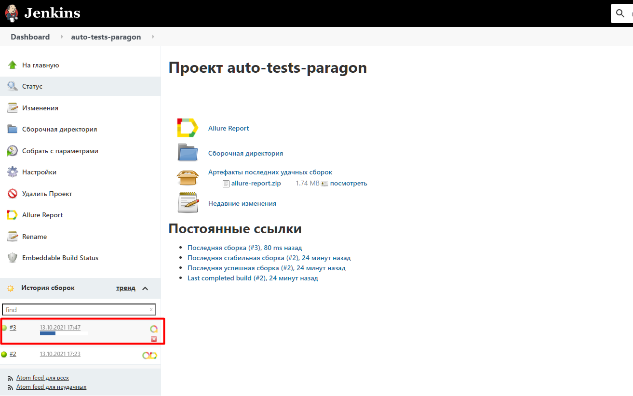
Task: Expand the breadcrumb arrow after auto-tests-paragon
Action: pos(153,37)
